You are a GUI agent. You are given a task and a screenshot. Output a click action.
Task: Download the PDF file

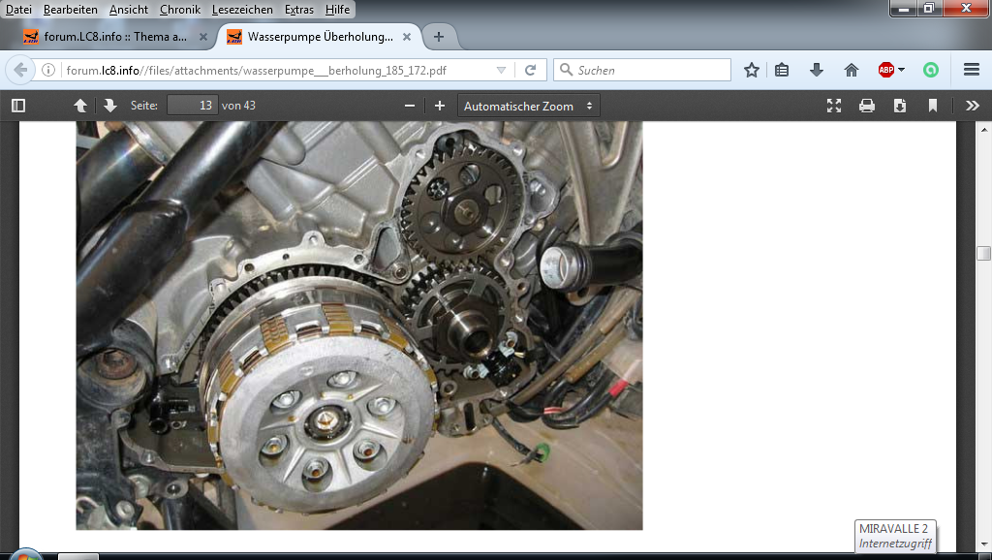tap(900, 106)
